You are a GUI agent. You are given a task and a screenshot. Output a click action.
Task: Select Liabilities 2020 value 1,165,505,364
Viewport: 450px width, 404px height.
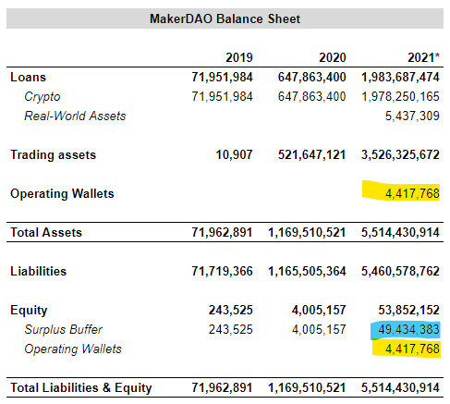coord(307,271)
